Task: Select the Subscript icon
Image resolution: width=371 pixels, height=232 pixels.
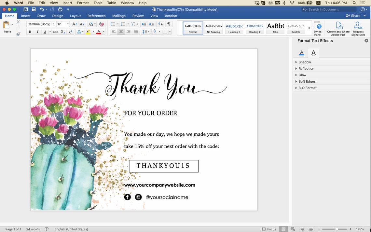Action: pyautogui.click(x=62, y=32)
